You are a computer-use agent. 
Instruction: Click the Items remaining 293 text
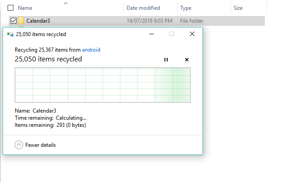50,125
